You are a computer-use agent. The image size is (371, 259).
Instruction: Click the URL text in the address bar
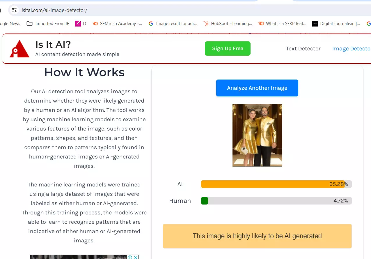(x=54, y=10)
